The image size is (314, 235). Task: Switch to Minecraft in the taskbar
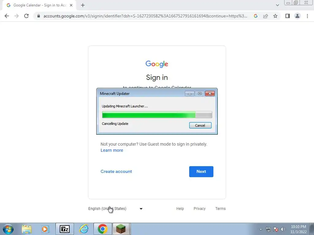pos(121,229)
